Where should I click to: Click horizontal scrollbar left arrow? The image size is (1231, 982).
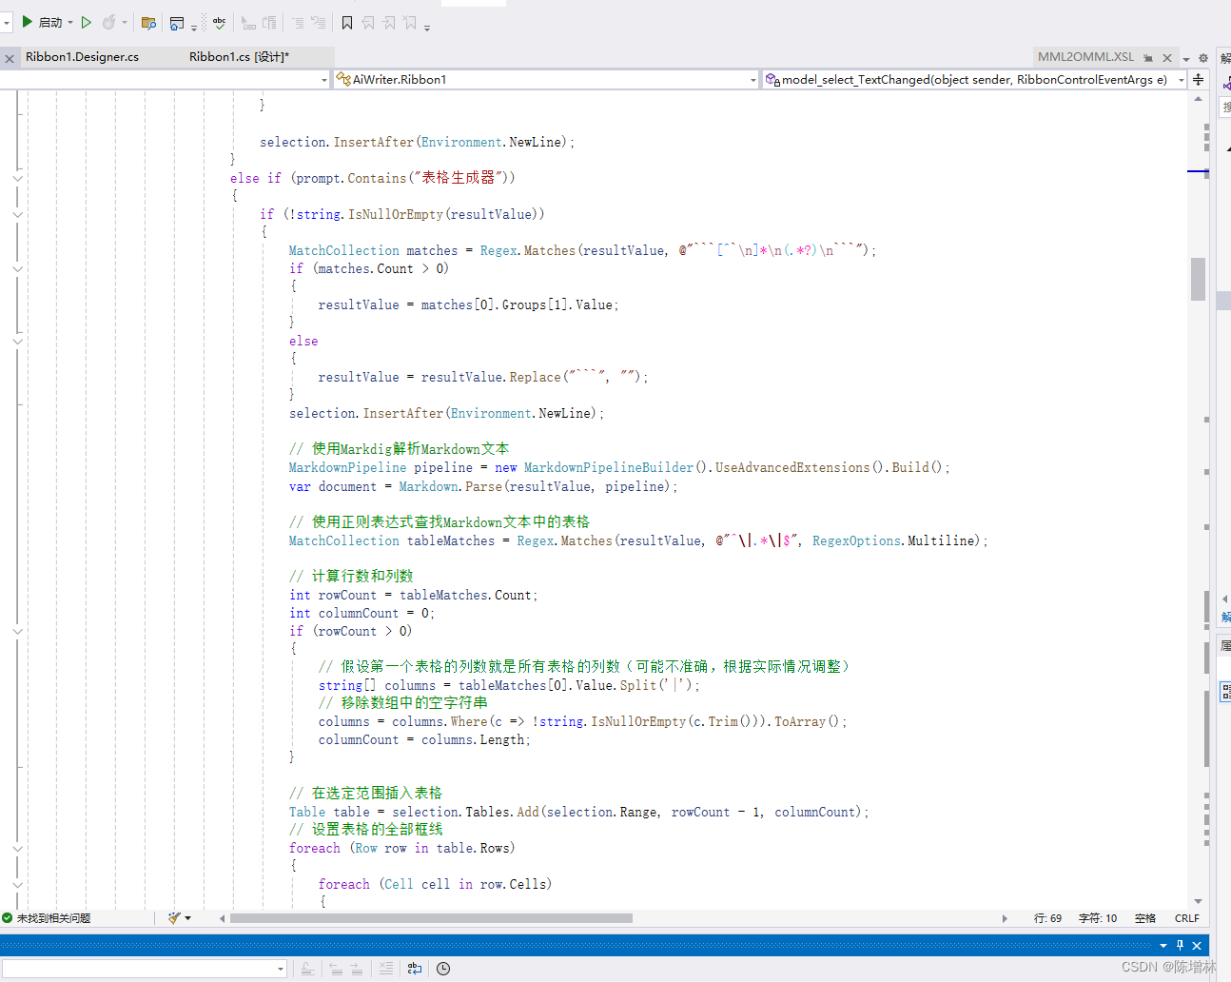pos(222,918)
